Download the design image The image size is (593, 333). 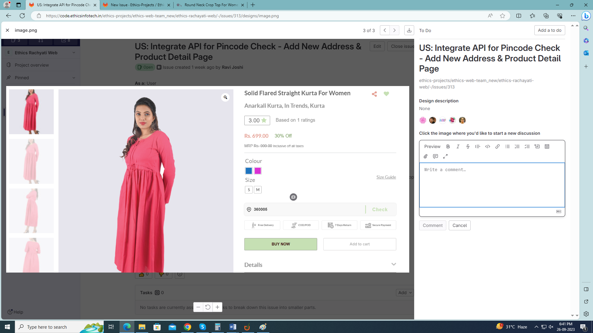tap(409, 30)
